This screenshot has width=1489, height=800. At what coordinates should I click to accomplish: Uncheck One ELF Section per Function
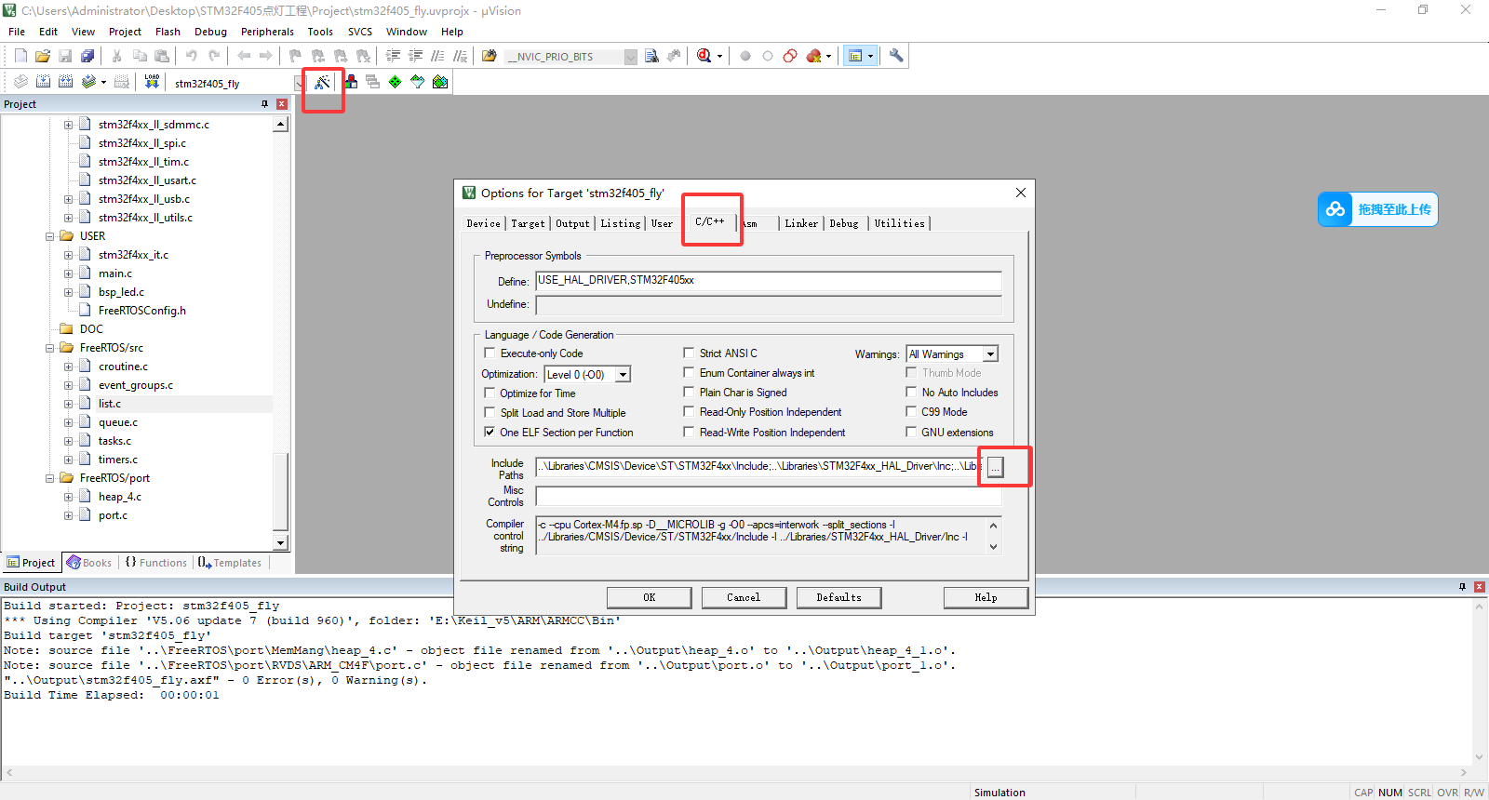(x=490, y=433)
